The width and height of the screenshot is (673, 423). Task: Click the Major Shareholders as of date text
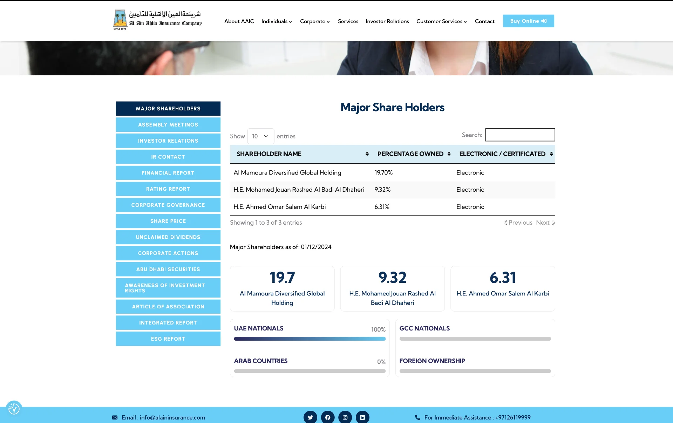coord(281,247)
